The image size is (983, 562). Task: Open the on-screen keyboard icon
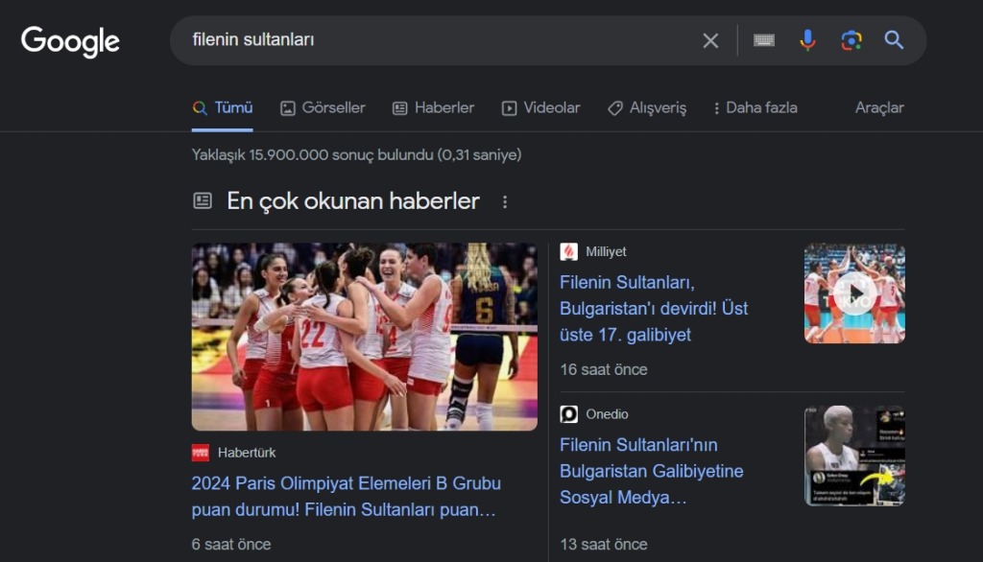pos(763,40)
